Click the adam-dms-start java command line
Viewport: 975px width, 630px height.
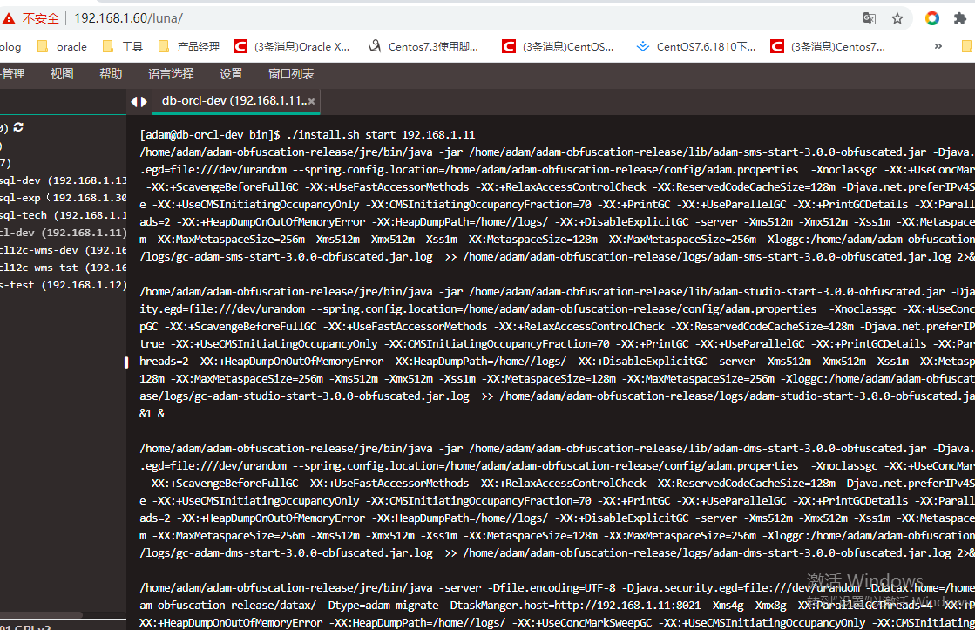pyautogui.click(x=557, y=448)
